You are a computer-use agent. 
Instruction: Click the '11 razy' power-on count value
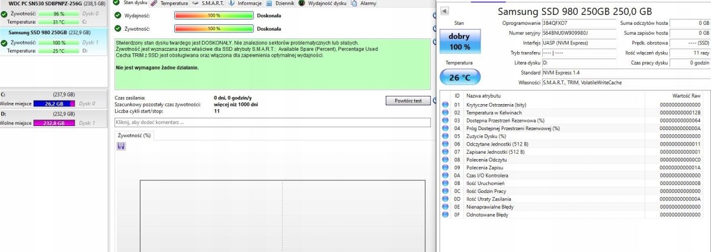click(x=690, y=53)
